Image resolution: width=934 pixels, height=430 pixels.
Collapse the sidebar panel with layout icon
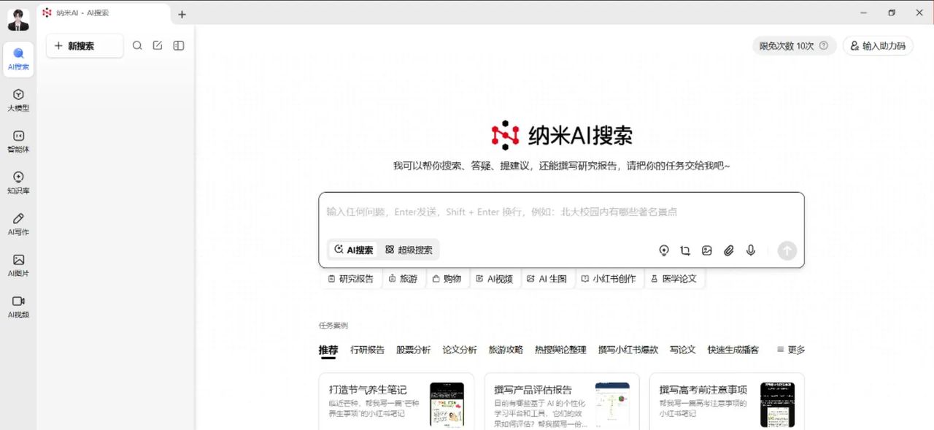tap(178, 46)
